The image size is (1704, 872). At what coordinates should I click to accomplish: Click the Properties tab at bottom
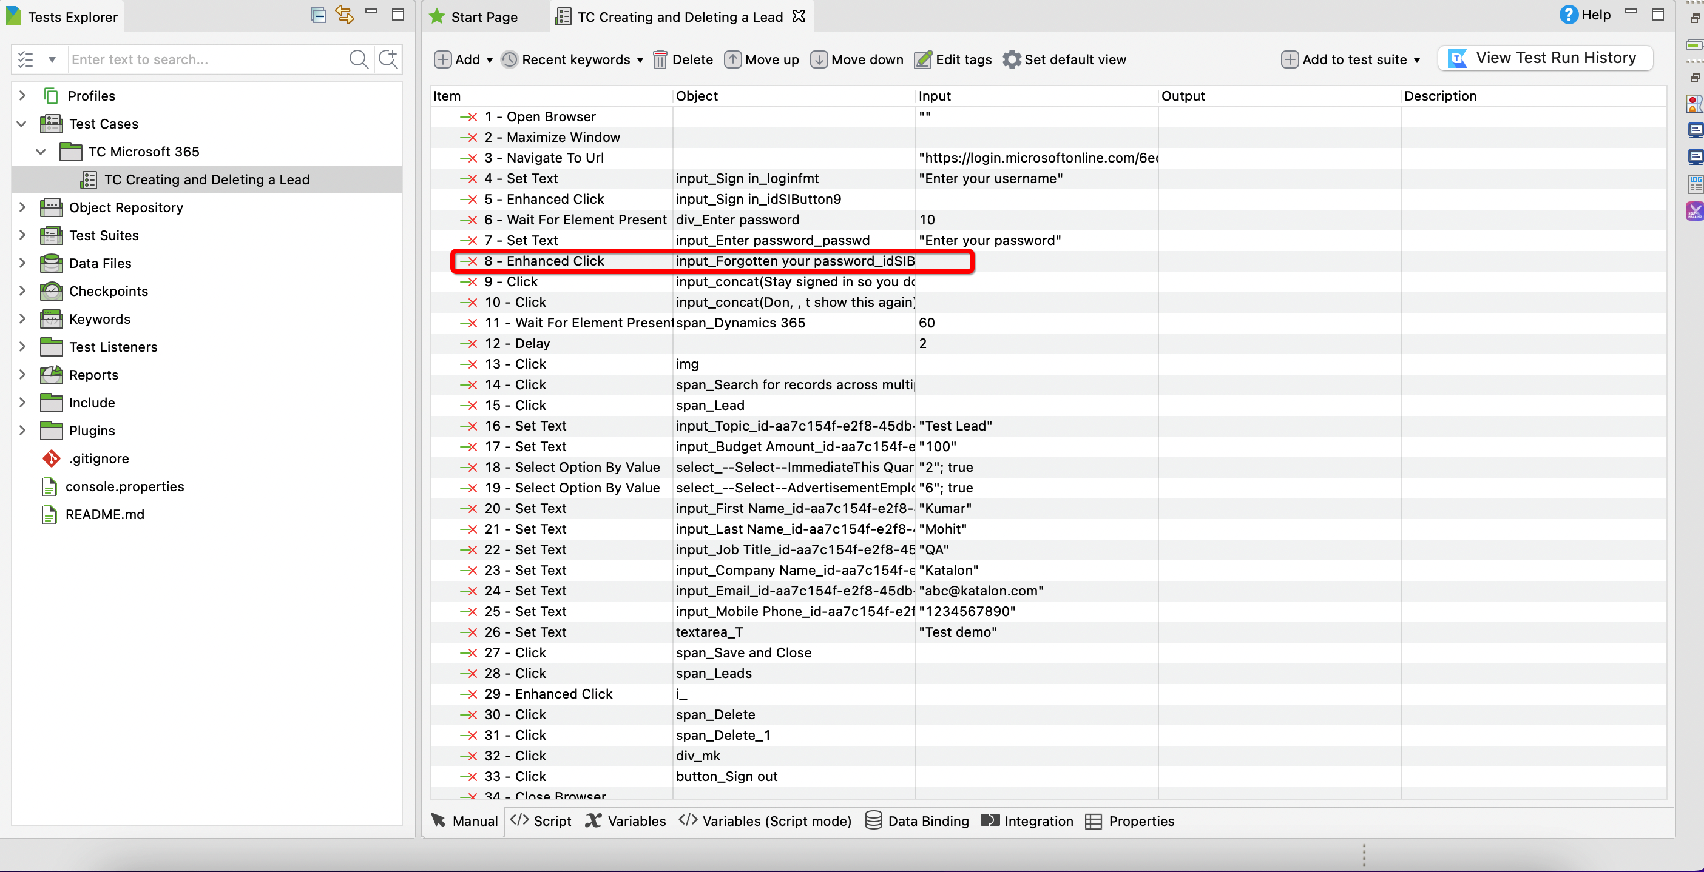coord(1141,821)
